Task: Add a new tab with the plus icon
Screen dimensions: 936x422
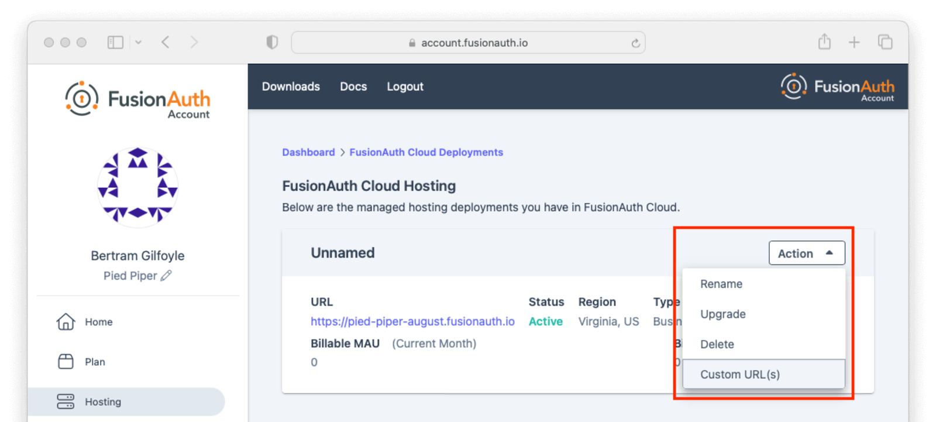Action: coord(854,42)
